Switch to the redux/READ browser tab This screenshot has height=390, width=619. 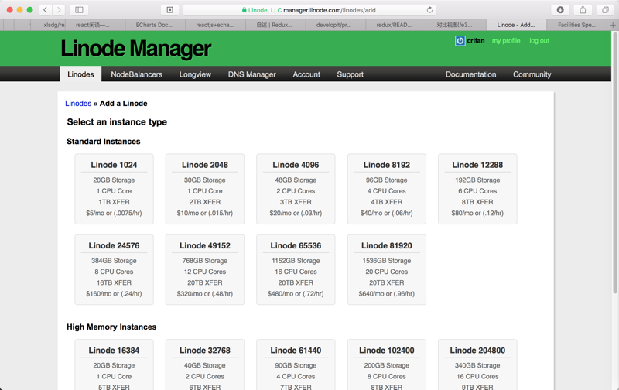pyautogui.click(x=395, y=25)
